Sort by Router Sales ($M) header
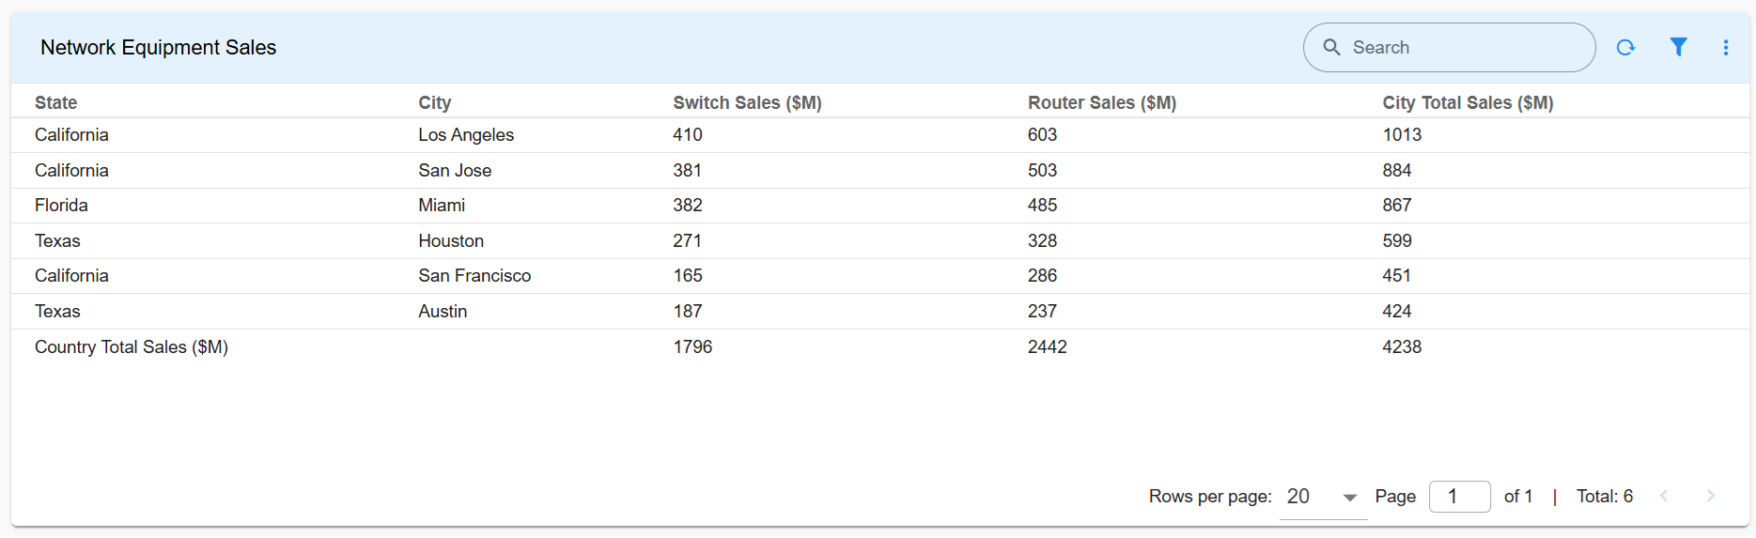Viewport: 1756px width, 538px height. coord(1101,102)
